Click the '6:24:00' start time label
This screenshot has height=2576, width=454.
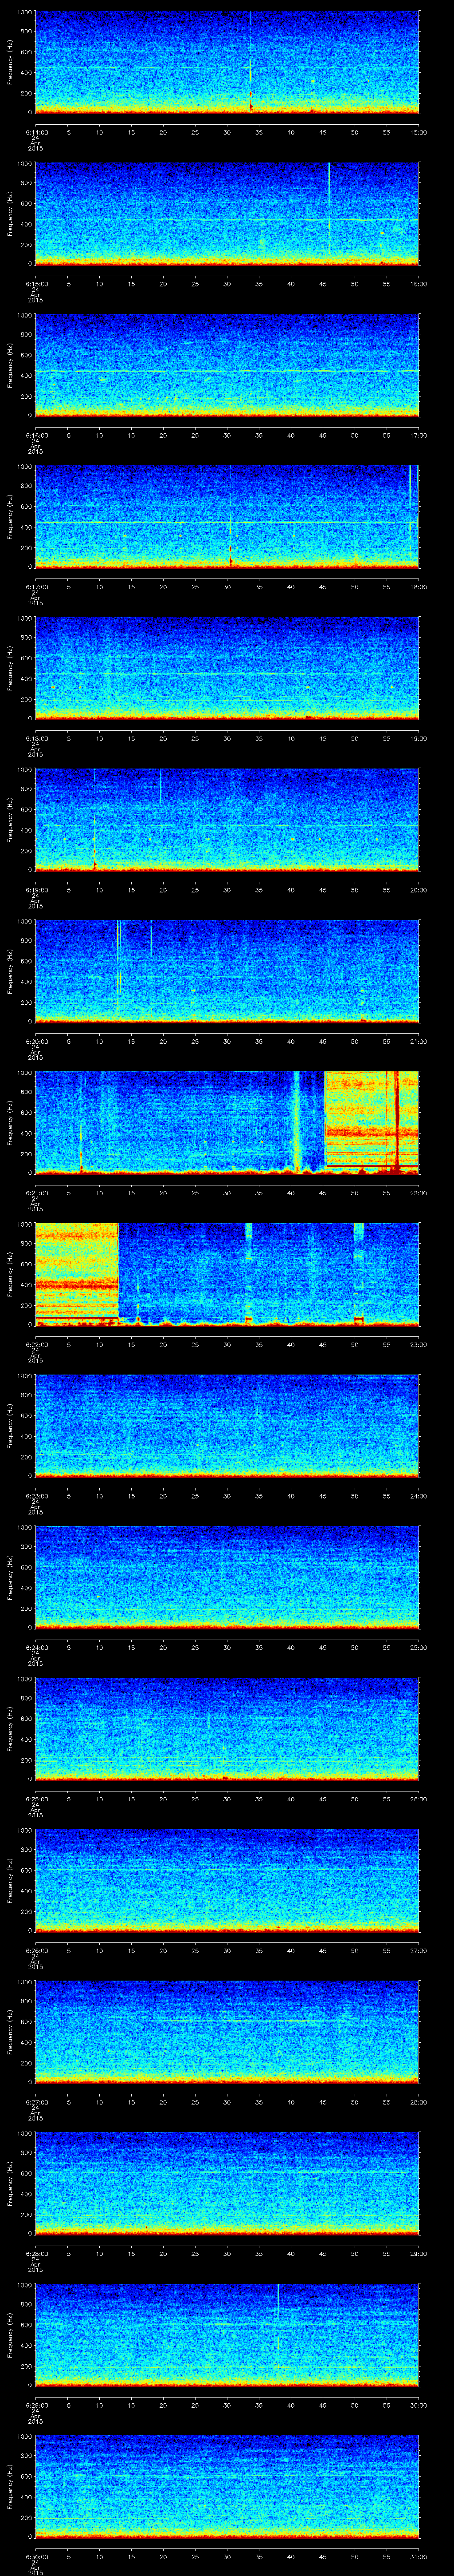coord(36,1647)
